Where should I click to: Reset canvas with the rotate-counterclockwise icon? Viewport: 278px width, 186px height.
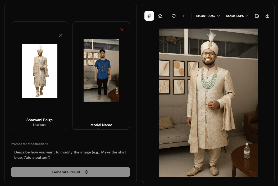(174, 16)
